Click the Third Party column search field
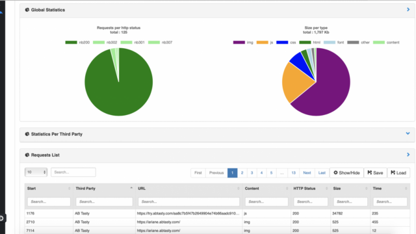The height and width of the screenshot is (234, 416). coord(104,201)
